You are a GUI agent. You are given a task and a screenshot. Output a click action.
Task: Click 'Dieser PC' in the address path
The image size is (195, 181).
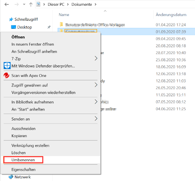(x=56, y=4)
